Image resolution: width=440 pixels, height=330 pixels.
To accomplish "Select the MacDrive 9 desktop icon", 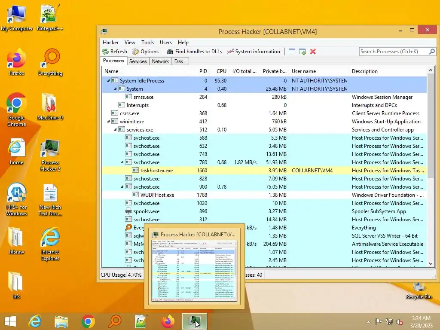I will point(50,107).
